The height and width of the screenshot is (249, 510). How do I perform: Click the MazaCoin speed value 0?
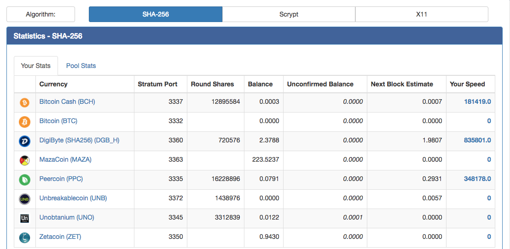pos(489,160)
